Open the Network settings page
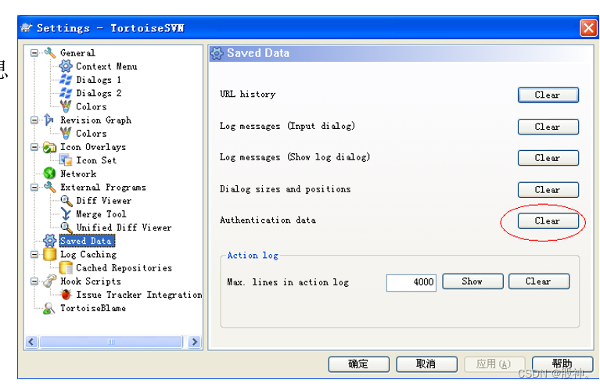The image size is (600, 387). (78, 174)
